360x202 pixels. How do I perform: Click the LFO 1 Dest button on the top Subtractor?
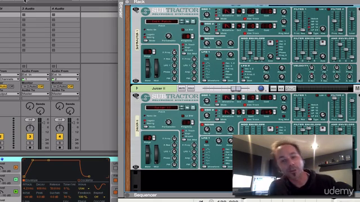pyautogui.click(x=224, y=81)
